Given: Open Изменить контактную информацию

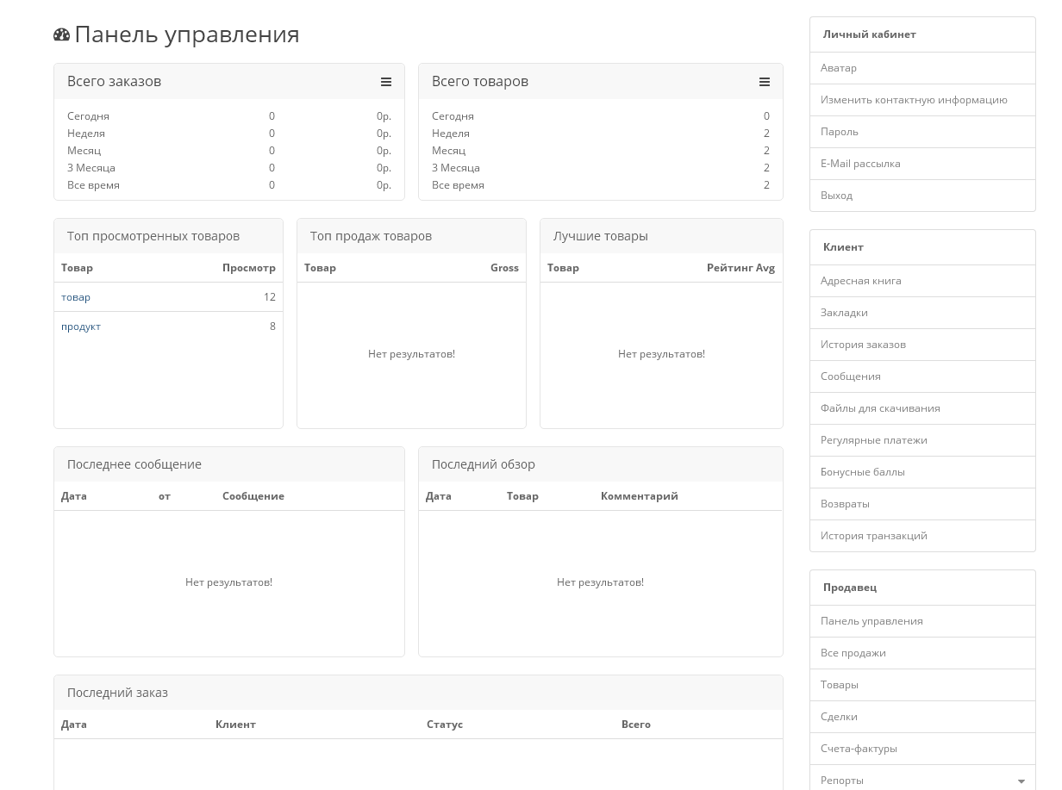Looking at the screenshot, I should [x=914, y=100].
